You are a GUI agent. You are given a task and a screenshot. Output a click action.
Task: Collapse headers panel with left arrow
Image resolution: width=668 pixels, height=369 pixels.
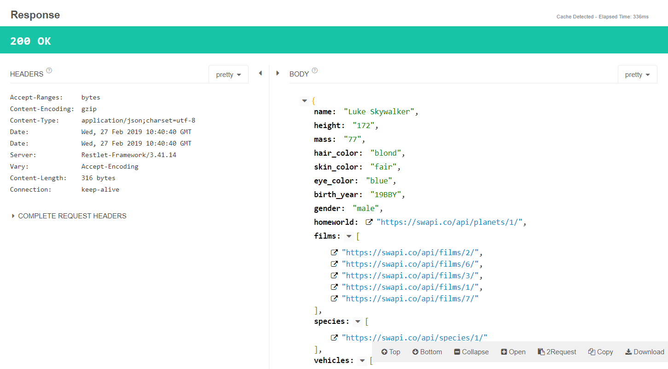260,73
